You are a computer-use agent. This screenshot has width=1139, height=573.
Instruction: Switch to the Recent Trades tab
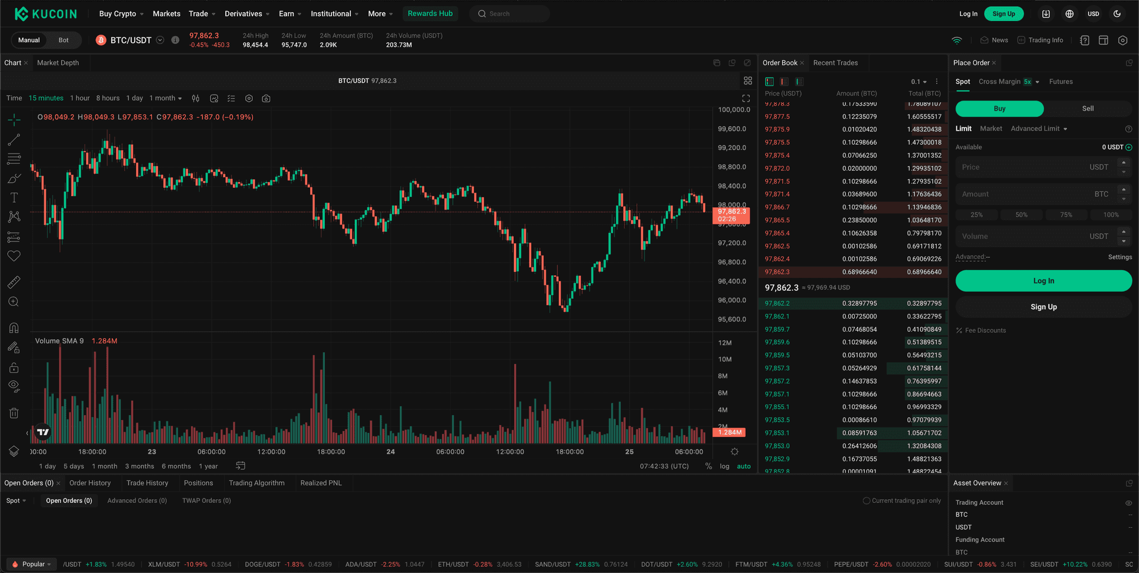(x=836, y=63)
